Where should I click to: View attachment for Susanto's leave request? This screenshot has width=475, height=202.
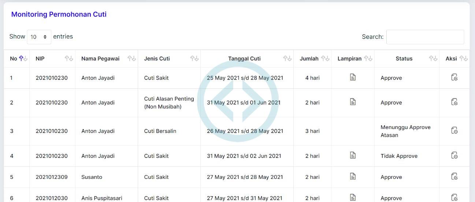(353, 176)
